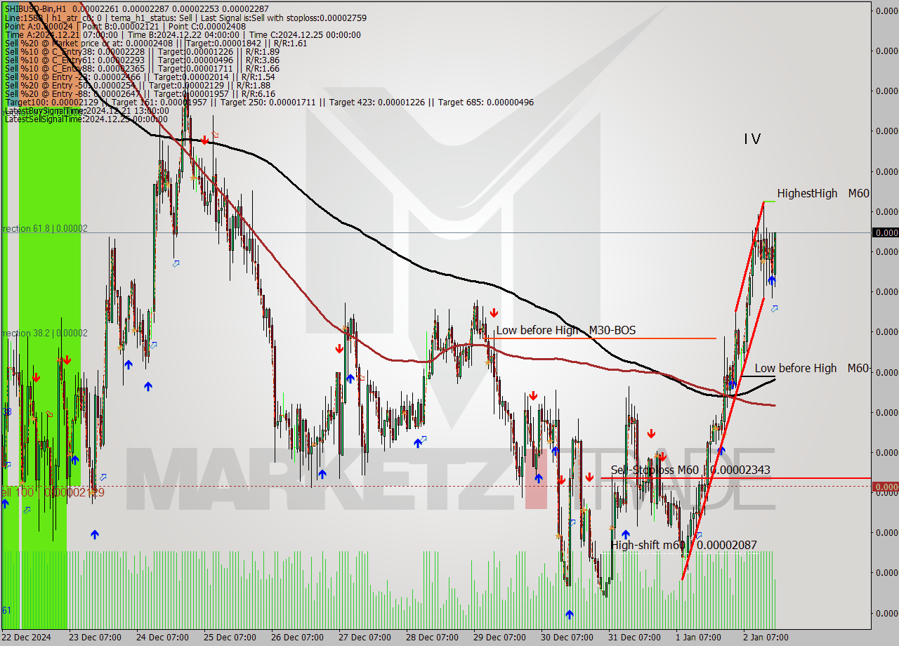The height and width of the screenshot is (646, 899).
Task: Select the Low before High M30-BOS label
Action: coord(566,330)
